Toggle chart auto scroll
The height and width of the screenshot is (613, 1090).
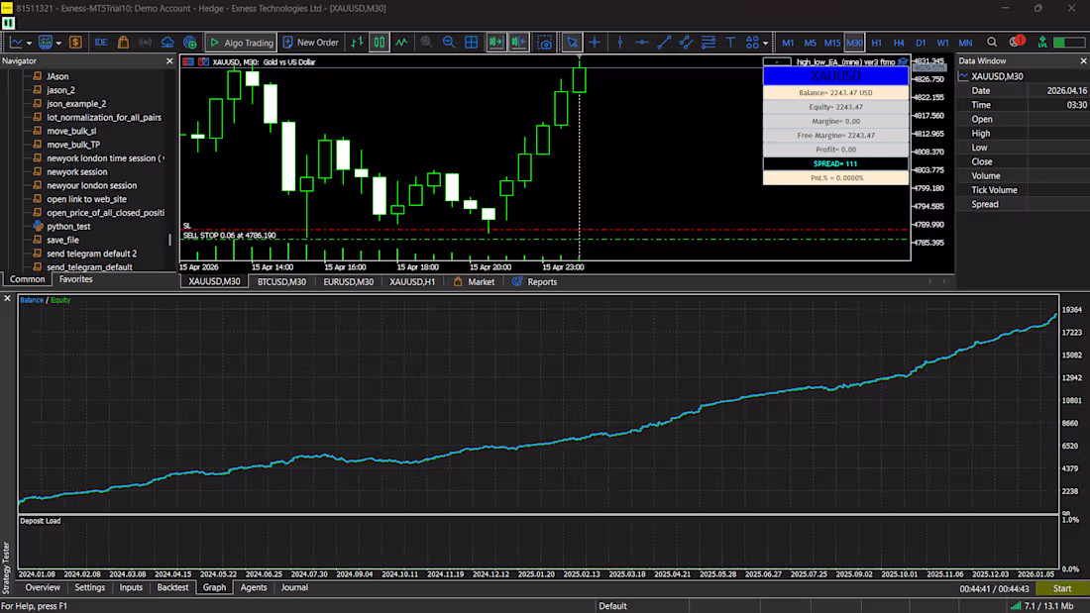[494, 43]
